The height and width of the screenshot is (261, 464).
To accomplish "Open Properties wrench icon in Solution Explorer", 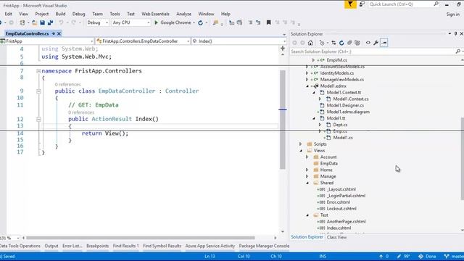I will click(x=376, y=43).
